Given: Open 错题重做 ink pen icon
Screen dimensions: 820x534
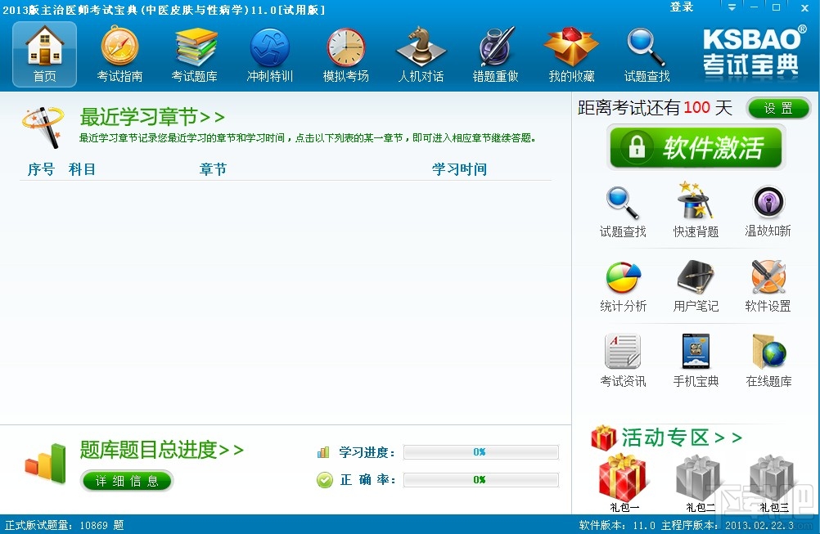Looking at the screenshot, I should [x=496, y=54].
